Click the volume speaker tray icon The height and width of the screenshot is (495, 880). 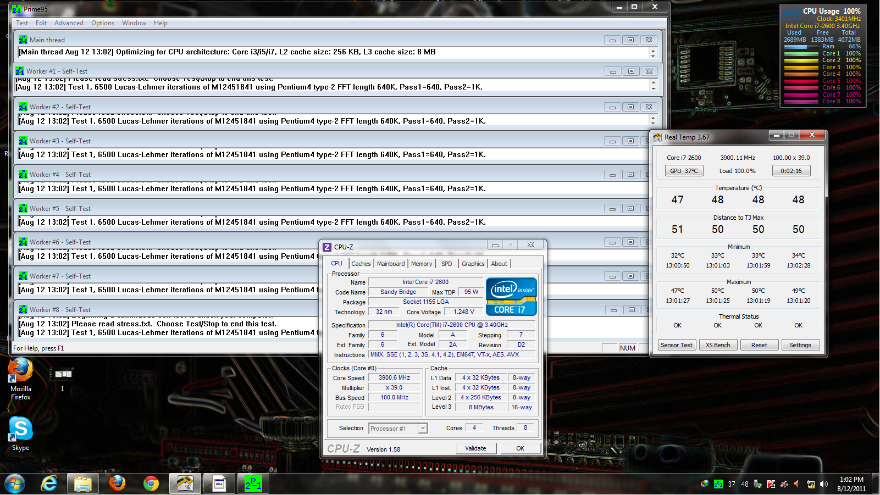[x=823, y=484]
